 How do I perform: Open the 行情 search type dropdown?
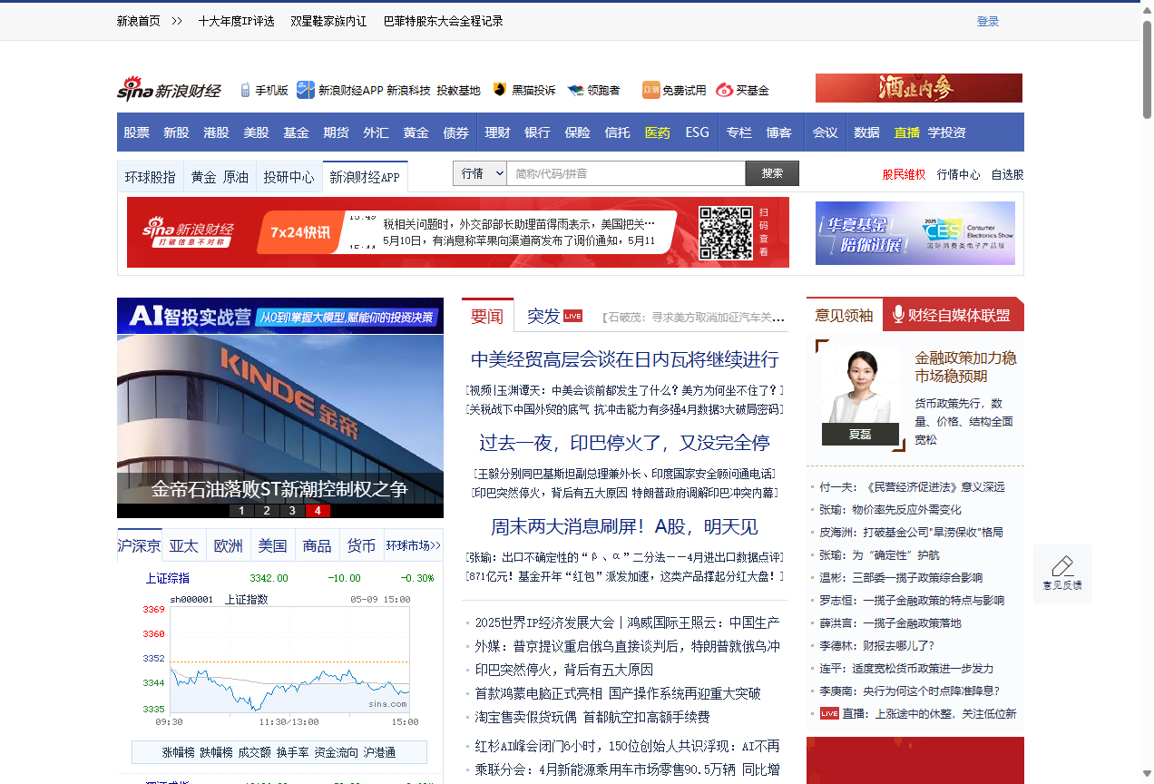pos(480,173)
